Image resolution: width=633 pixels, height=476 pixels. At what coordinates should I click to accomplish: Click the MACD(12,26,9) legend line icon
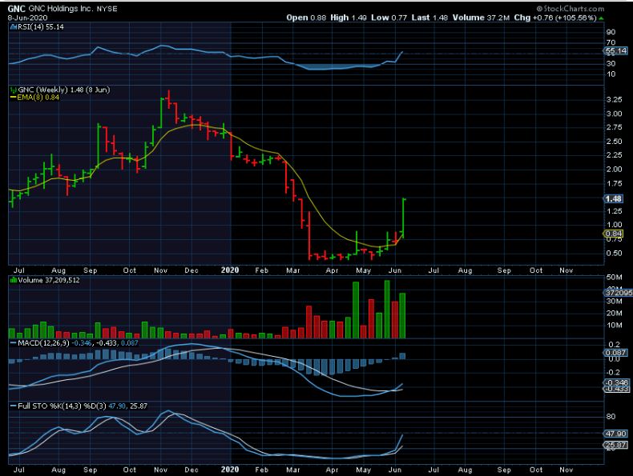tap(10, 343)
